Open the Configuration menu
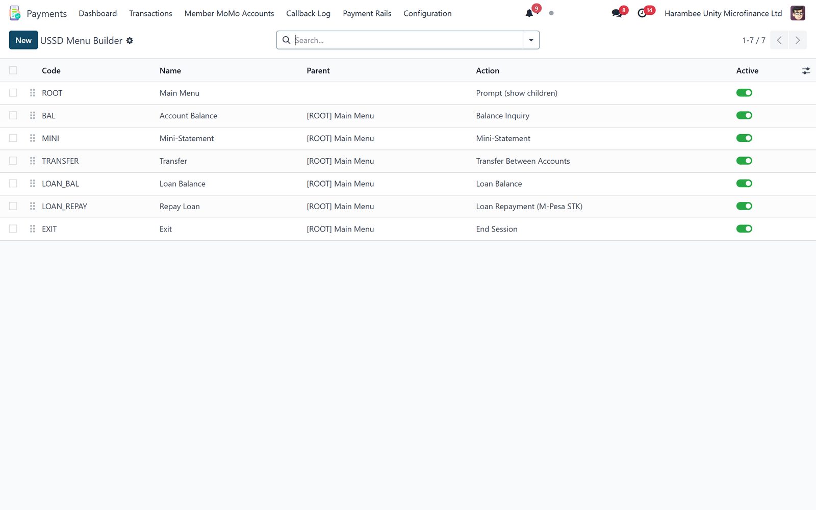Image resolution: width=816 pixels, height=510 pixels. [427, 14]
